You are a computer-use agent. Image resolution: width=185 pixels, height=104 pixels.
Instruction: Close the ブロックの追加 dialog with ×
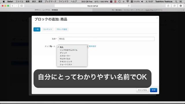click(x=157, y=18)
